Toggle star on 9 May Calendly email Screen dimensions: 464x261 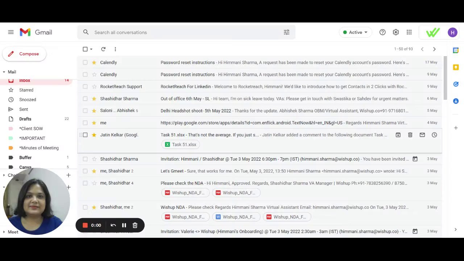94,74
